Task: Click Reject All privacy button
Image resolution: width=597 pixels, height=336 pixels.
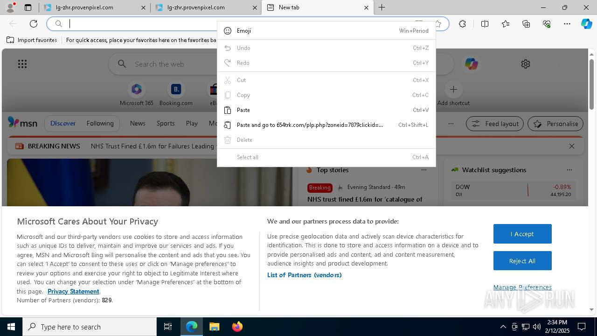Action: [x=522, y=261]
